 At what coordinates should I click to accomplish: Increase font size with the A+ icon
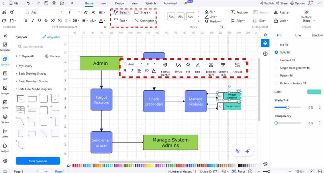[x=86, y=12]
